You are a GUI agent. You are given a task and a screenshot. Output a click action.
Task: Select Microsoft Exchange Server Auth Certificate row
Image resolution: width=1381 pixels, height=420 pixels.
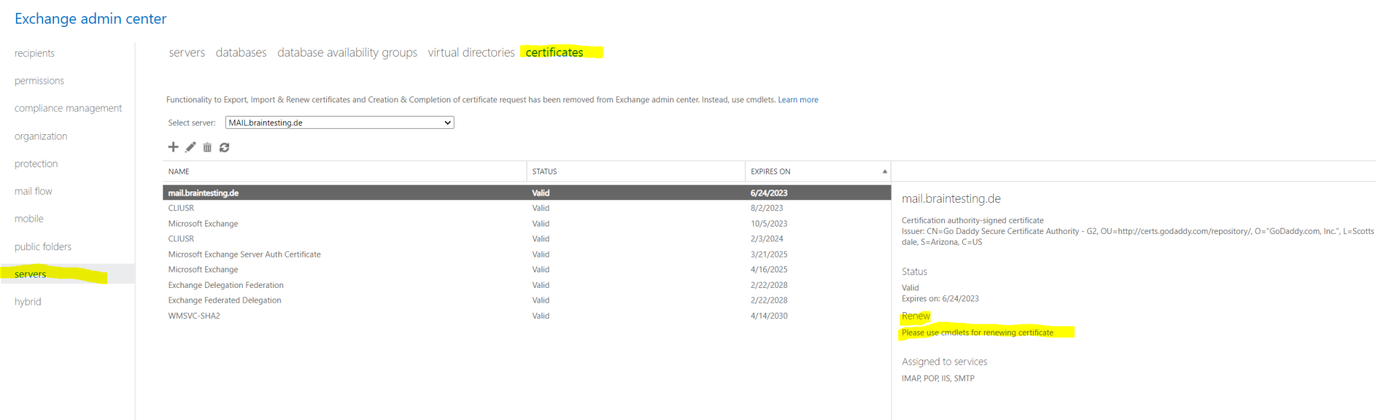(x=244, y=254)
